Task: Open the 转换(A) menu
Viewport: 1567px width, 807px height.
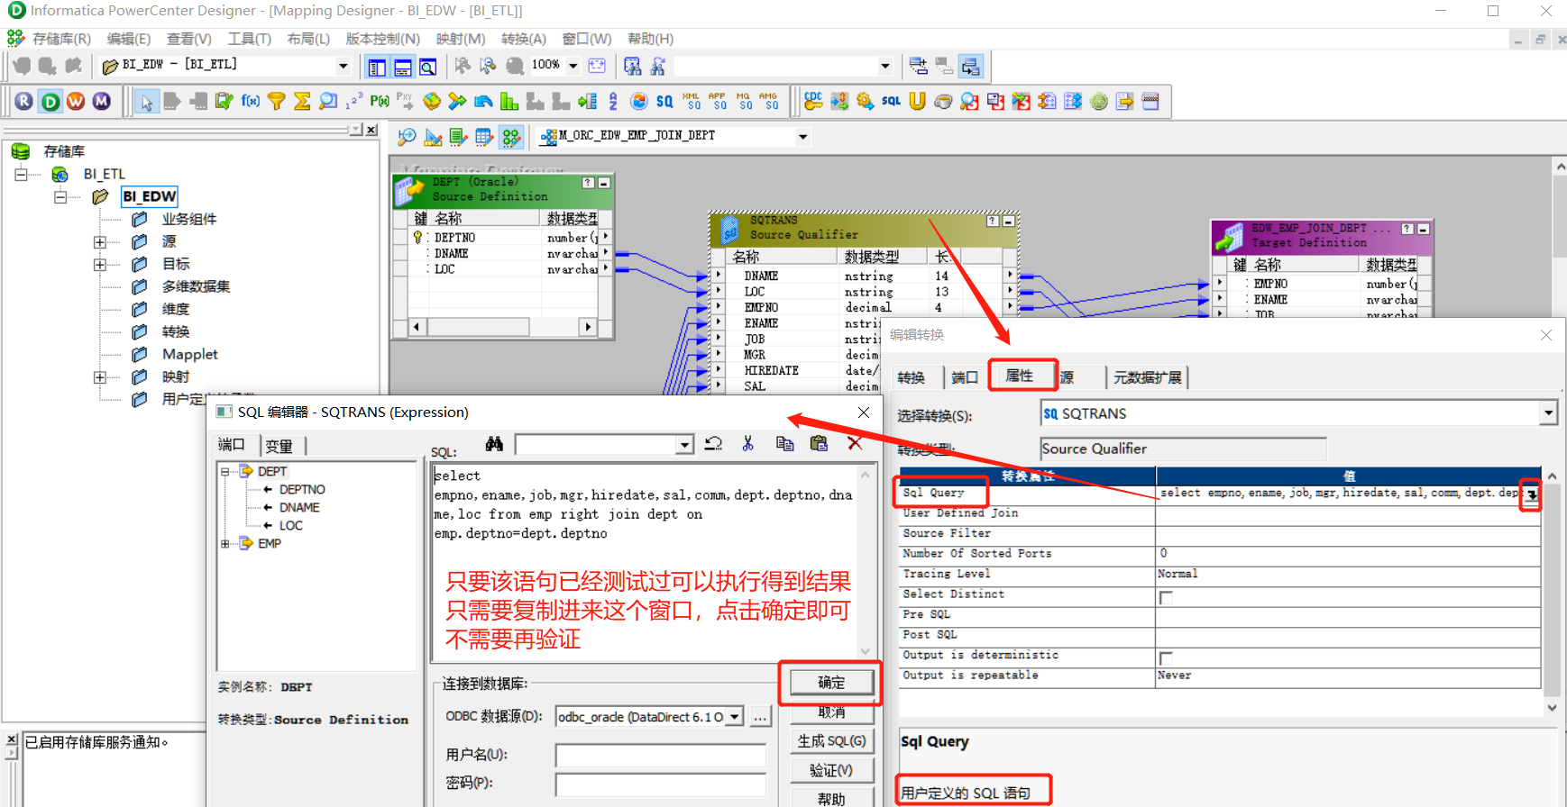Action: [523, 39]
